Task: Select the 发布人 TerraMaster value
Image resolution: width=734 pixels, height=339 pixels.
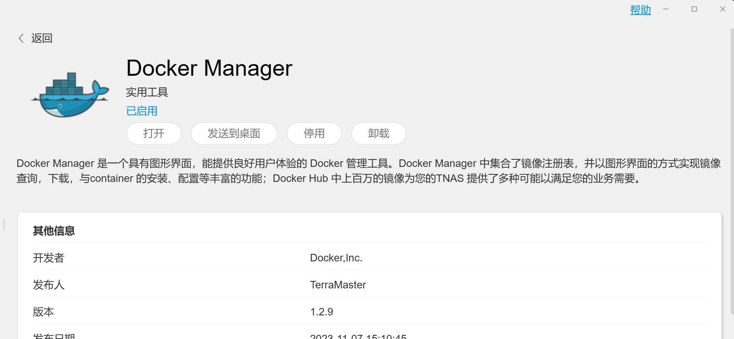Action: [x=338, y=285]
